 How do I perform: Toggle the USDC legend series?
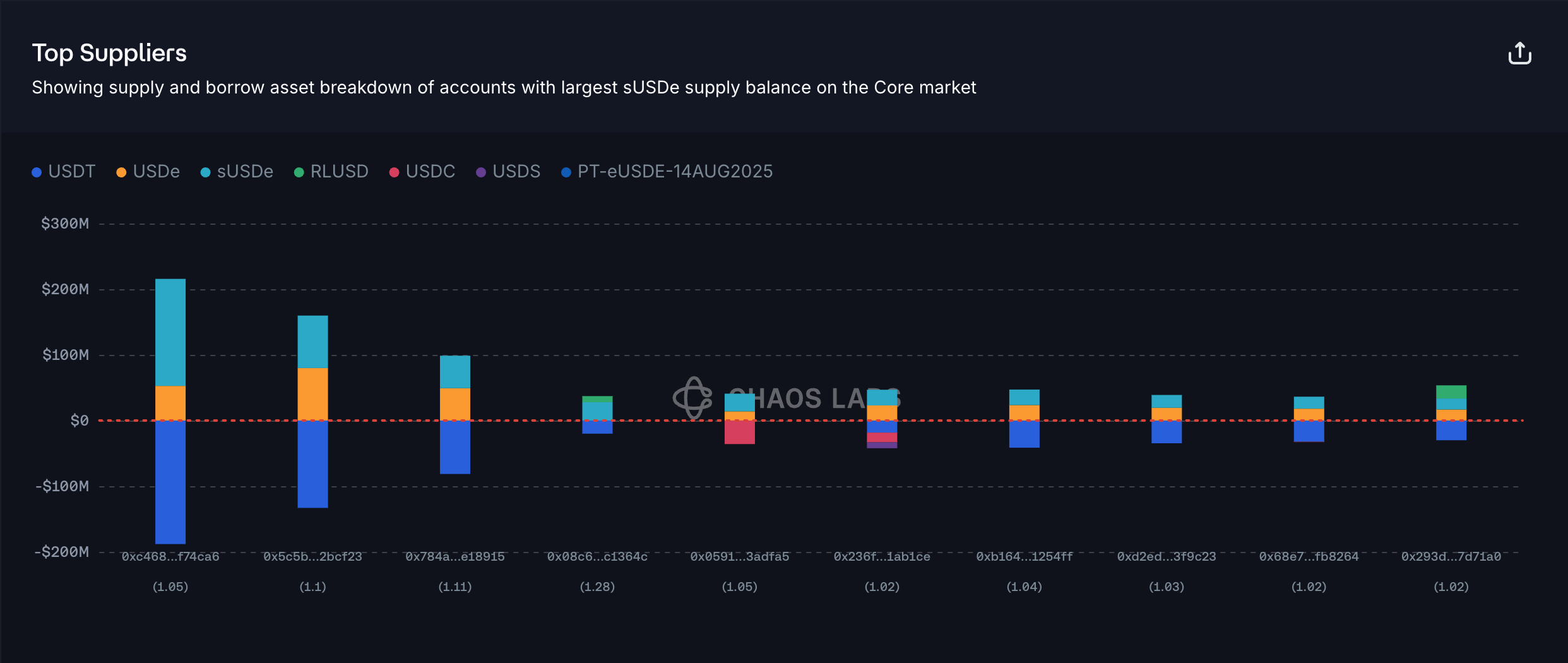422,172
